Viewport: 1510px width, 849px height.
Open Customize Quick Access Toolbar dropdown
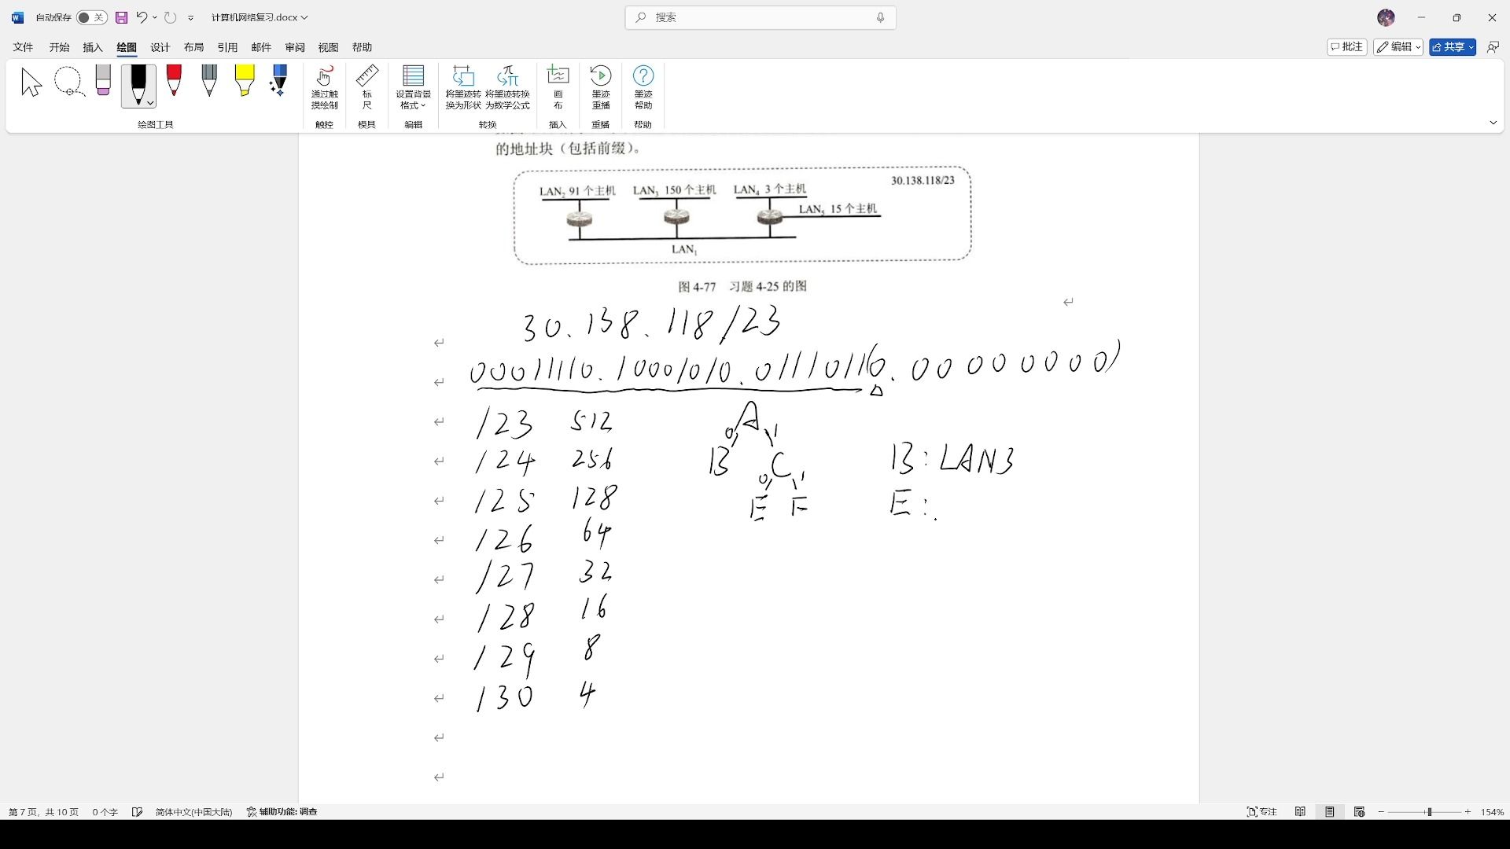point(190,18)
